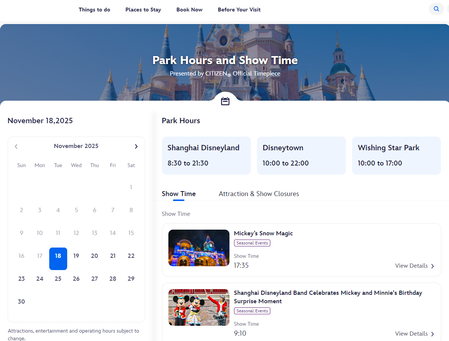Choose November 30 on the calendar
449x341 pixels.
coord(21,302)
